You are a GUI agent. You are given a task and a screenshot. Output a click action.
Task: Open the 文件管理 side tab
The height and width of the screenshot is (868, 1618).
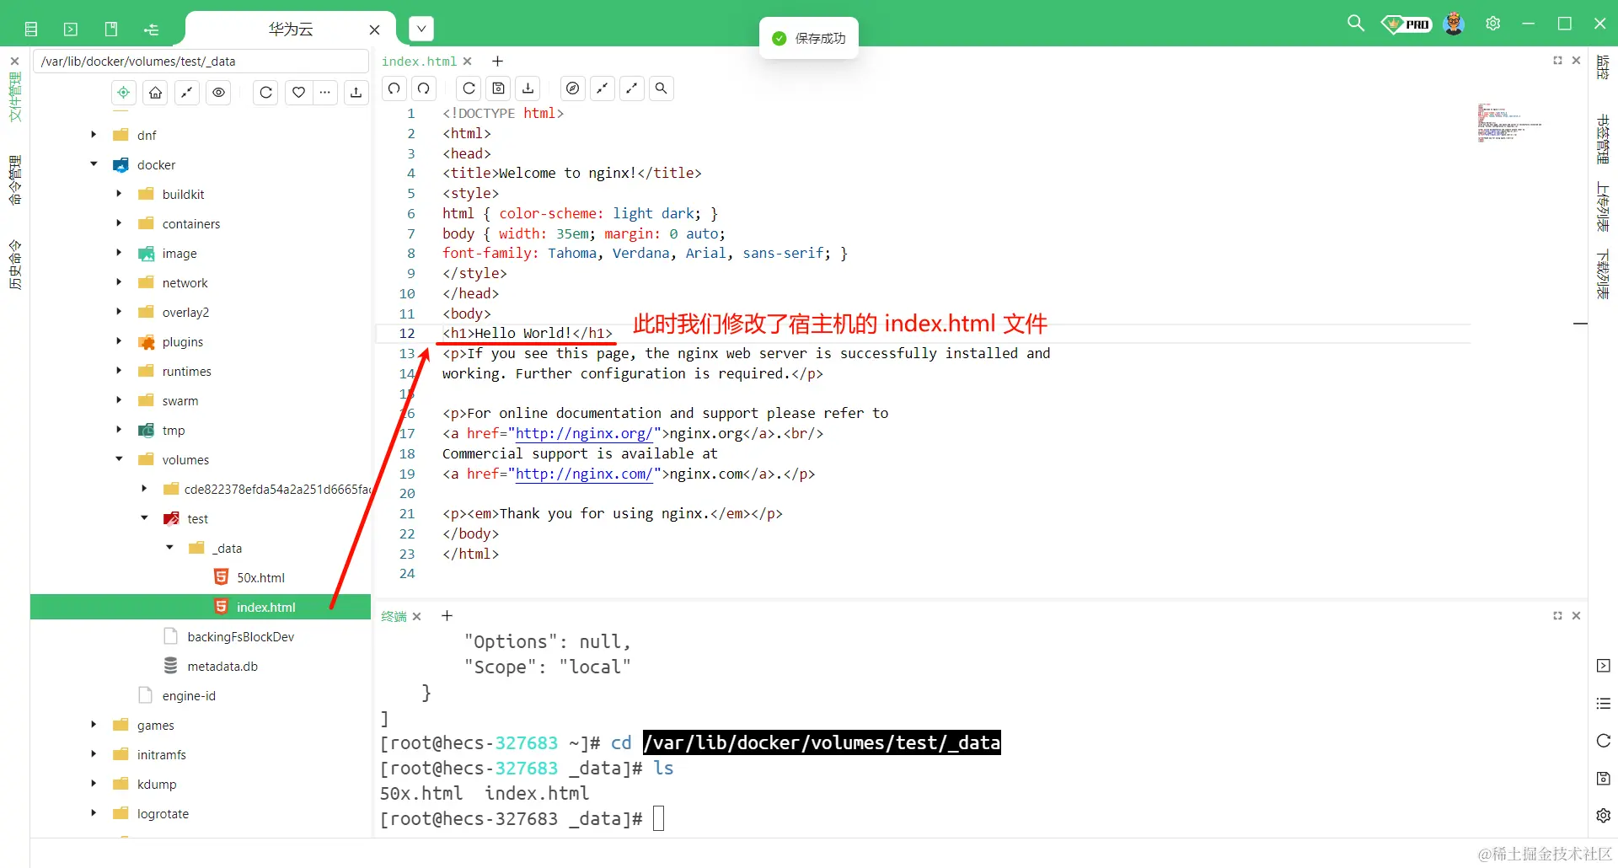point(15,97)
